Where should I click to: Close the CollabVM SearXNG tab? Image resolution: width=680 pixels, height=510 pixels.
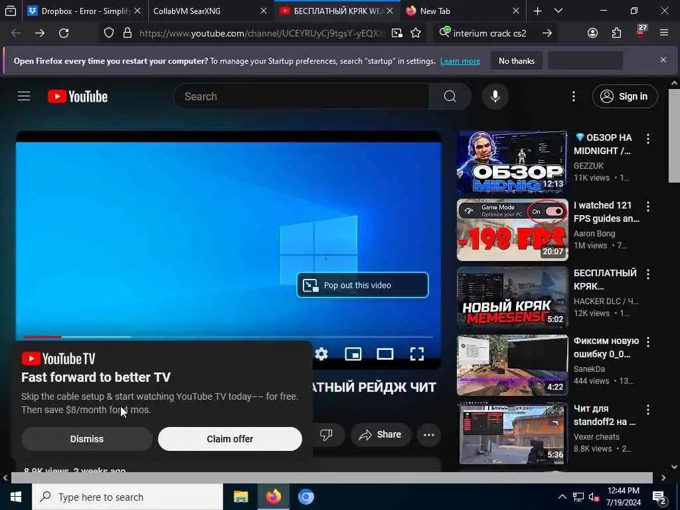coord(263,11)
